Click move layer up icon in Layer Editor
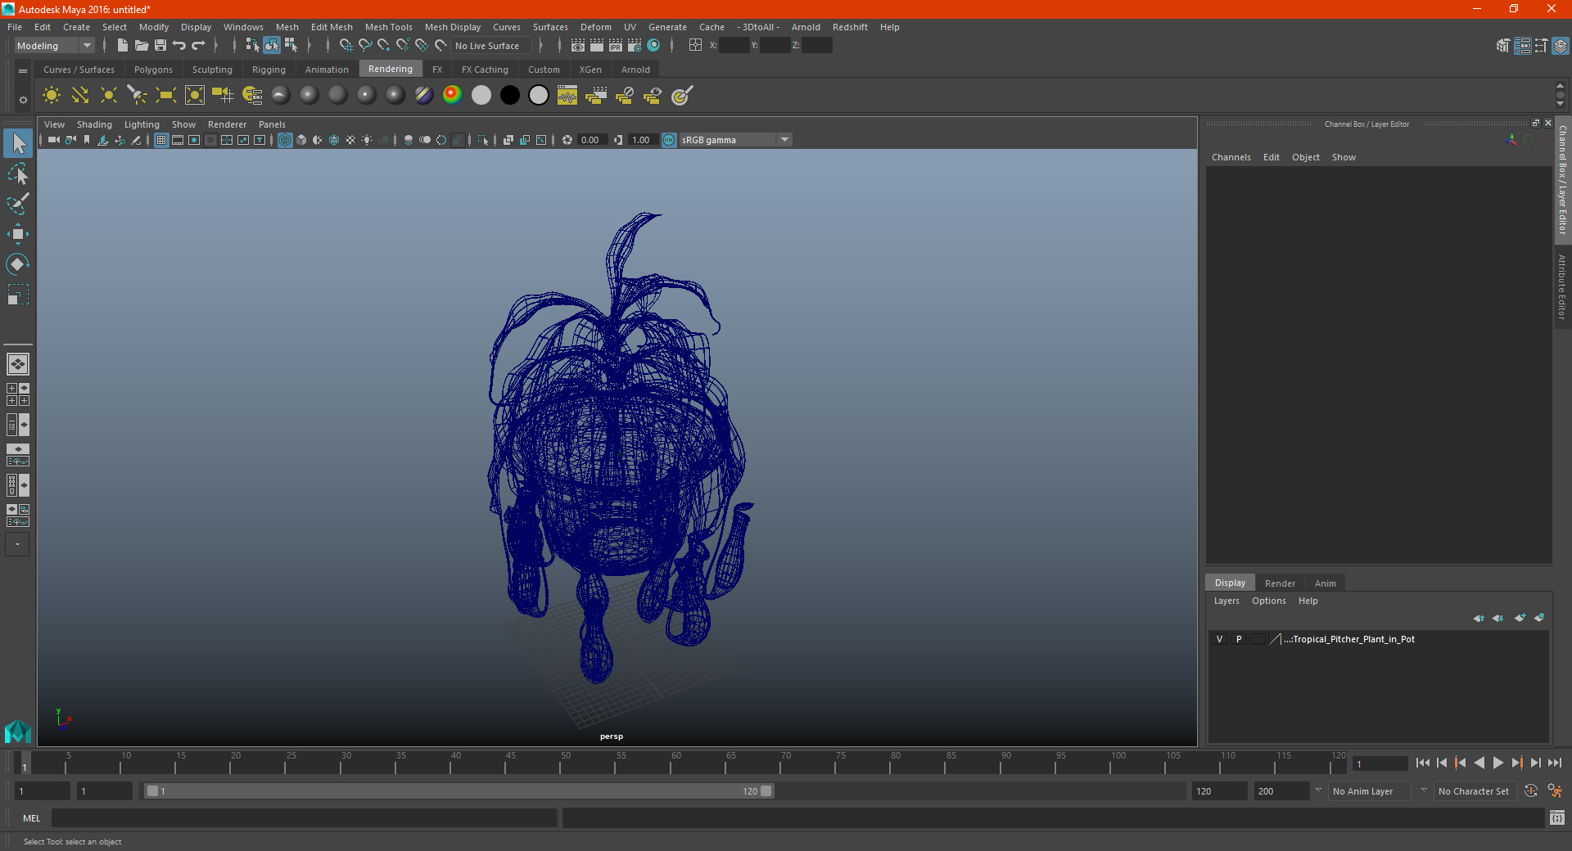The width and height of the screenshot is (1572, 851). click(1479, 618)
